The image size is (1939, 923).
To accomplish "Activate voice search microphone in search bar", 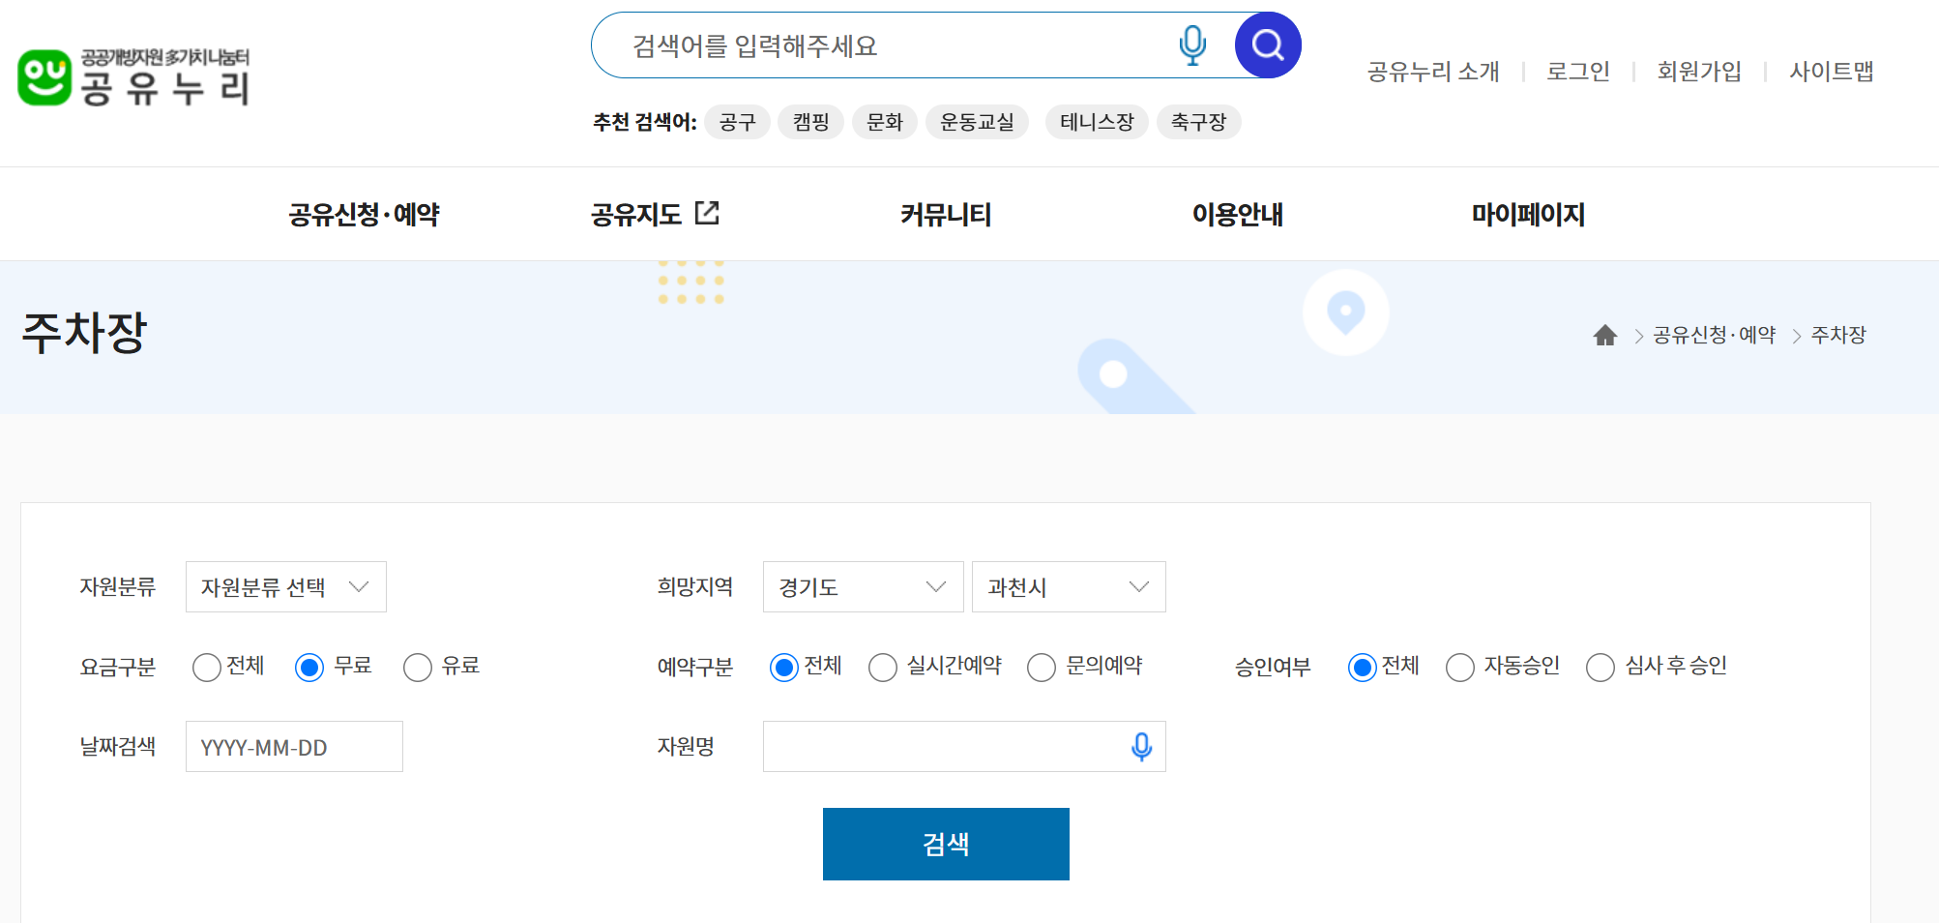I will tap(1192, 45).
